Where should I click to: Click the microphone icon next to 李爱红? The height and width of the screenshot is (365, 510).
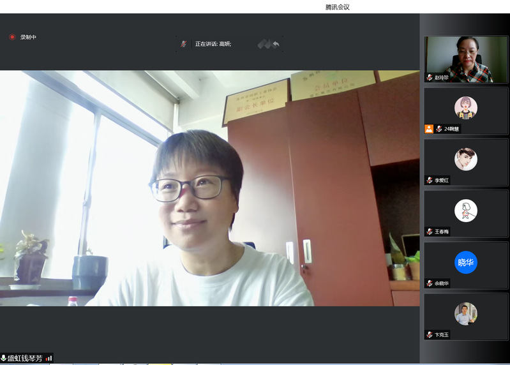tap(430, 180)
